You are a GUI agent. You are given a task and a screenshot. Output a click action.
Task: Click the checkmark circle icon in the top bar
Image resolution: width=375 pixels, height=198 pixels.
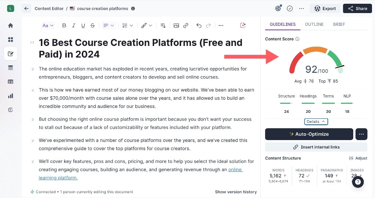point(289,9)
